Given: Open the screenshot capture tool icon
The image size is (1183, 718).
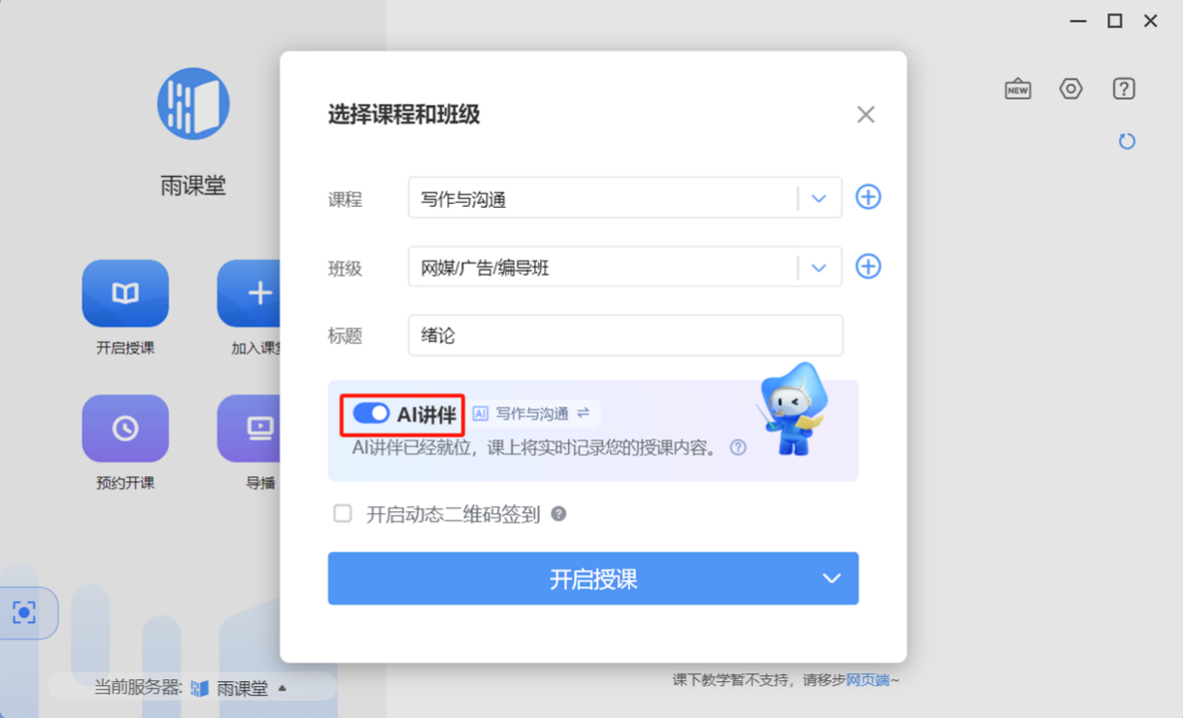Looking at the screenshot, I should pyautogui.click(x=24, y=612).
